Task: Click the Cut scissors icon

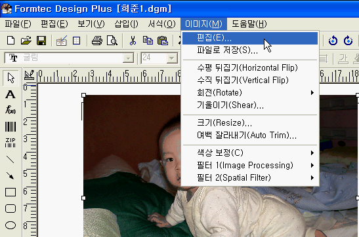Action: tap(133, 41)
